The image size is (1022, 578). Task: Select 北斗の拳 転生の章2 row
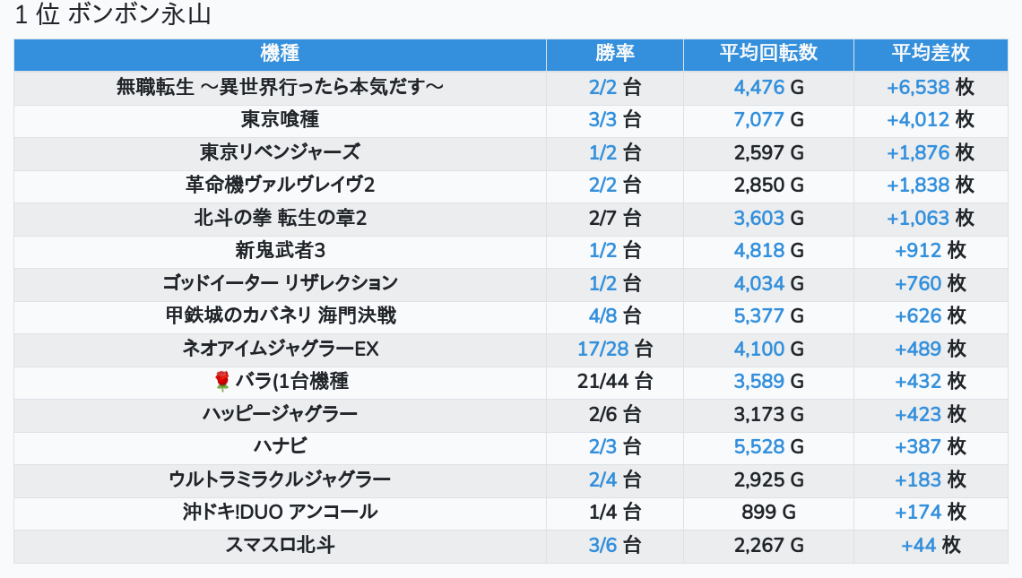(280, 218)
